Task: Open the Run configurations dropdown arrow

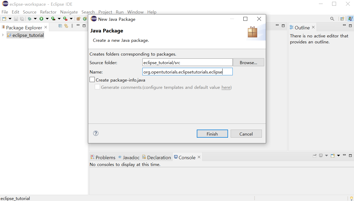Action: (47, 19)
